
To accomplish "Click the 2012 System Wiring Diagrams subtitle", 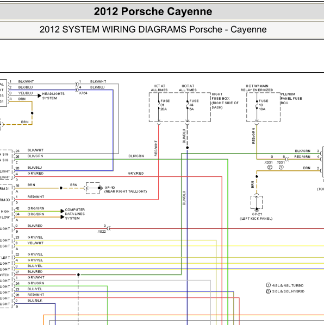I will (x=153, y=29).
